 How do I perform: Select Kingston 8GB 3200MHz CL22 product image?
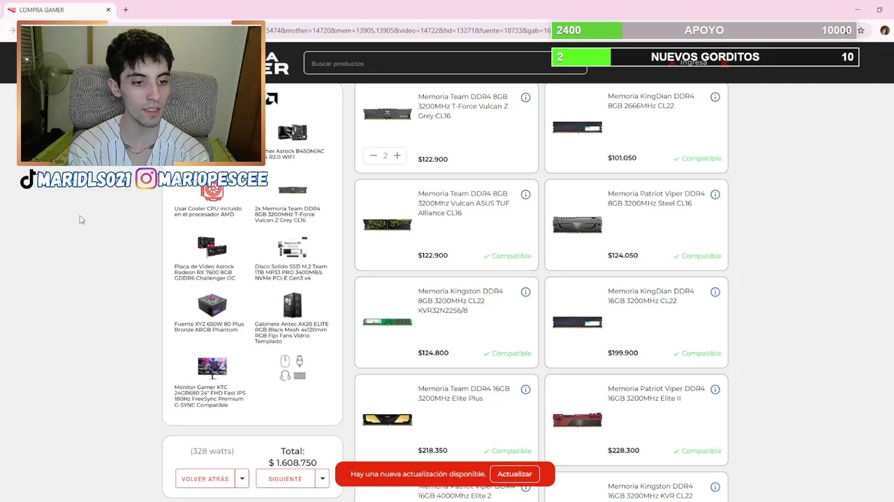pyautogui.click(x=387, y=322)
